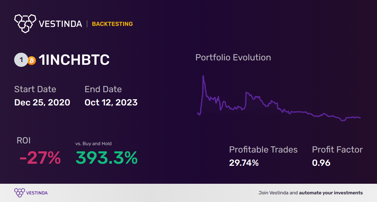Image resolution: width=377 pixels, height=202 pixels.
Task: Click the grey 1INCH coin icon
Action: 21,60
